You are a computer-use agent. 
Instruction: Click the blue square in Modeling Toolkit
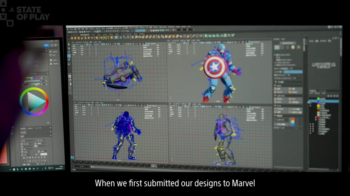pyautogui.click(x=293, y=125)
